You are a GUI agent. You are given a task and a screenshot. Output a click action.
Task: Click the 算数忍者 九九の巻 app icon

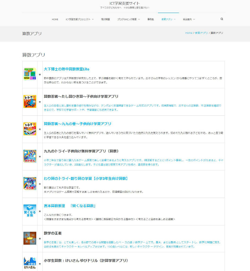coord(30,129)
